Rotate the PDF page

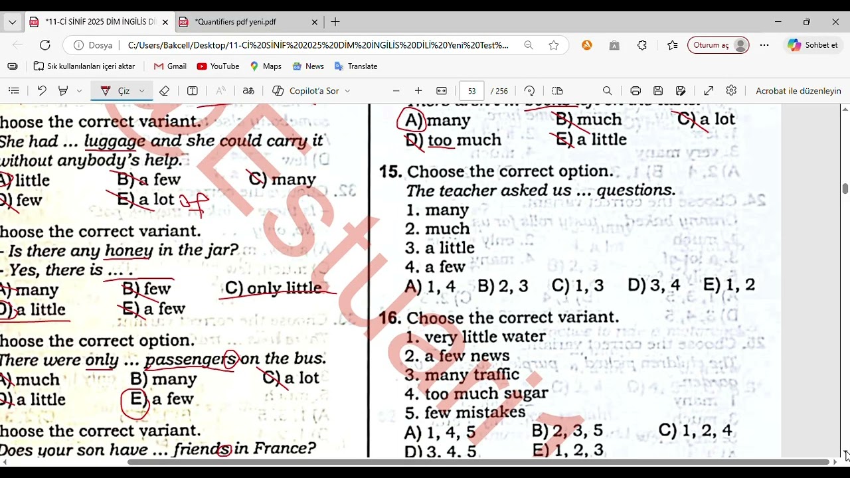pos(529,91)
